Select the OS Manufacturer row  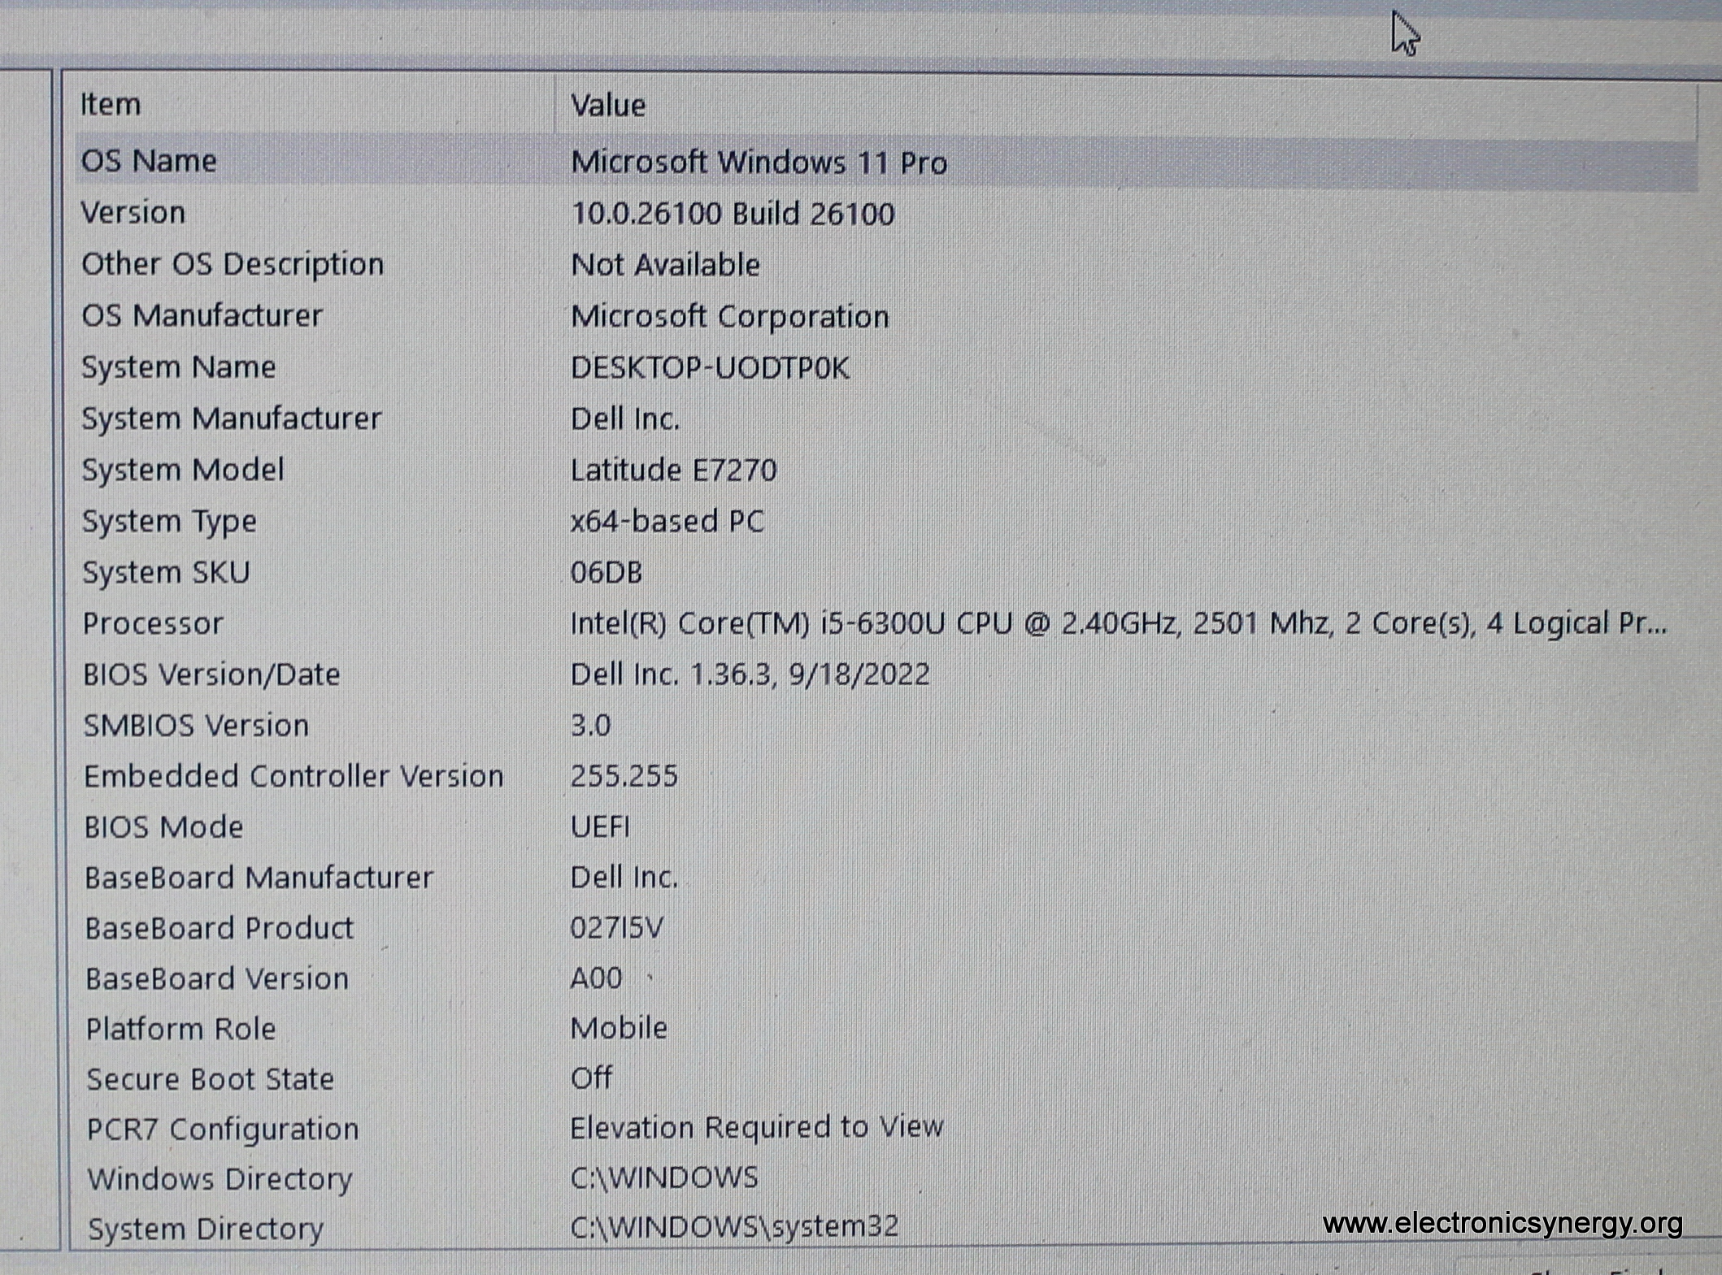[202, 315]
